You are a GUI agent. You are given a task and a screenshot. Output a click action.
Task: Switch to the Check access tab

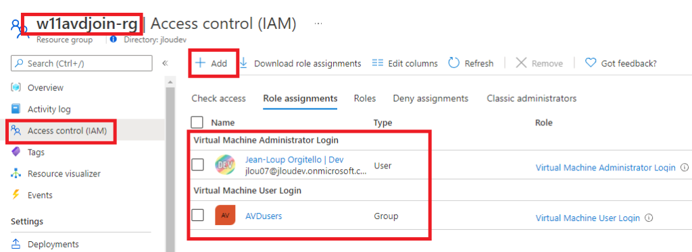tap(218, 98)
